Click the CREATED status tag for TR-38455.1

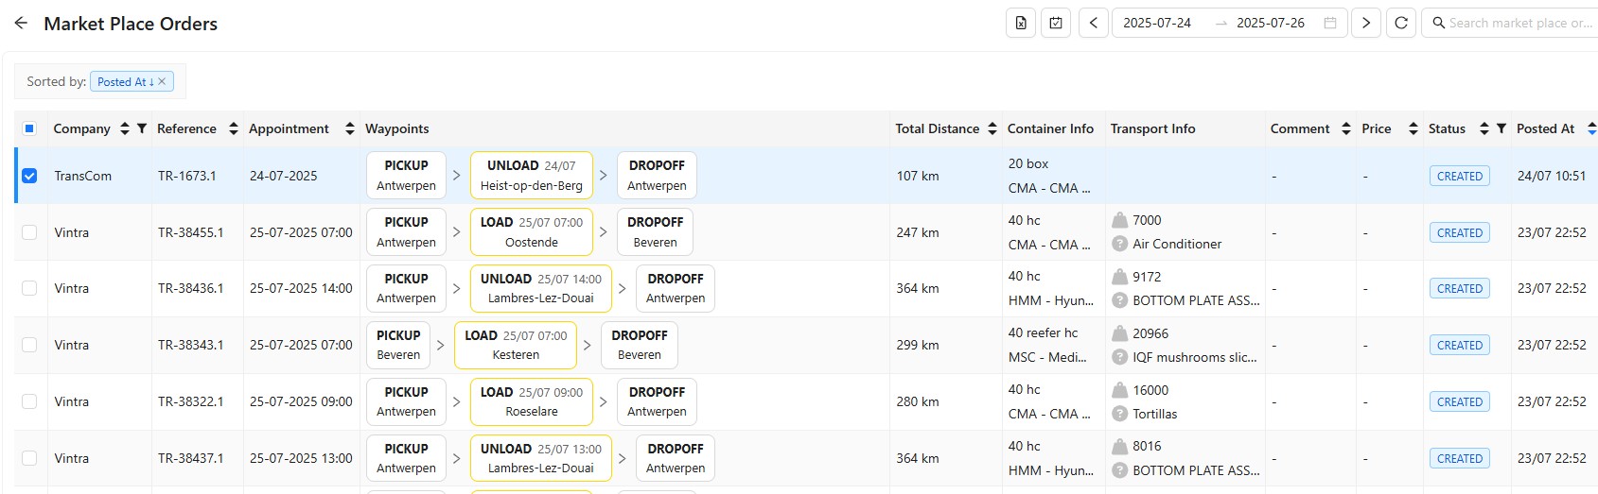pyautogui.click(x=1460, y=232)
